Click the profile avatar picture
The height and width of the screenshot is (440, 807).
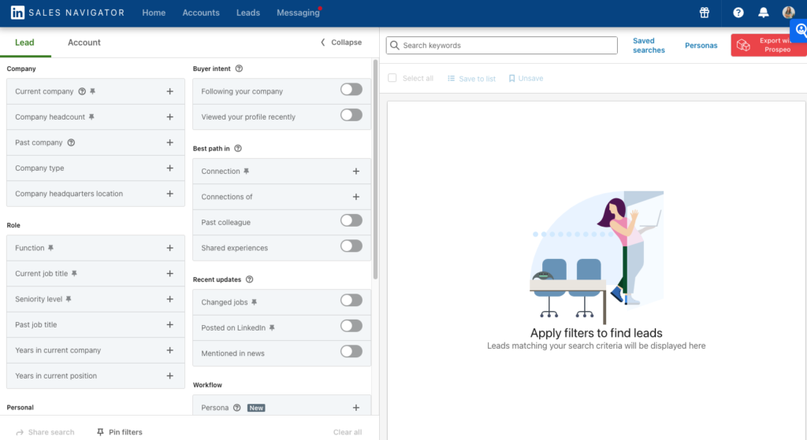click(788, 13)
